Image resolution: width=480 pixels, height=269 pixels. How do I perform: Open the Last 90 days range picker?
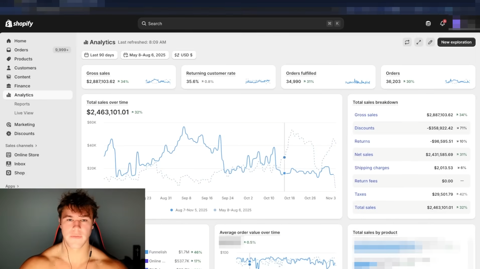point(99,55)
